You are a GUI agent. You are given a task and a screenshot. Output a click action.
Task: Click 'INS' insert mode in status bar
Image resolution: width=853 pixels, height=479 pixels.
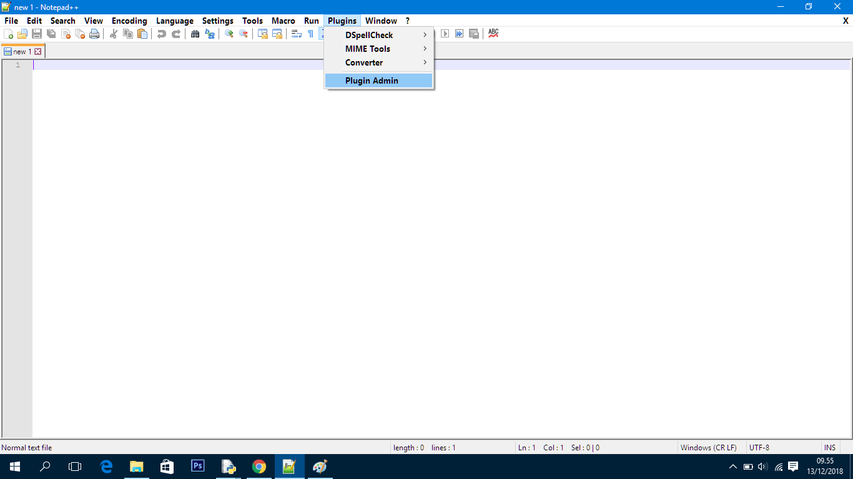830,447
